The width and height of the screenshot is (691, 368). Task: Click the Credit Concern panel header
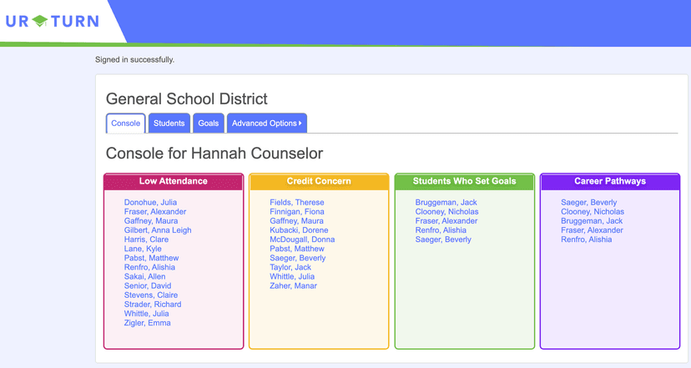point(319,181)
